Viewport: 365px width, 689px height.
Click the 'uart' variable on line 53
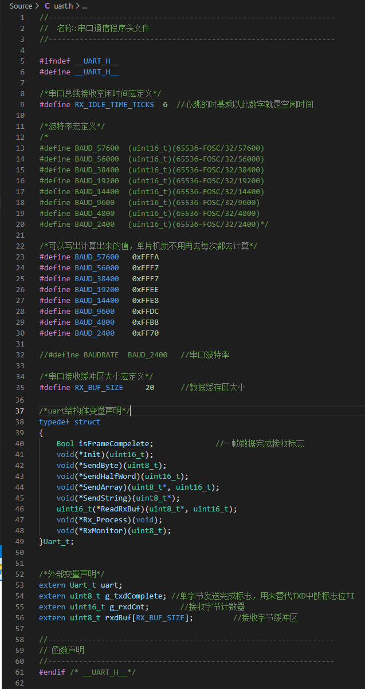tap(110, 585)
